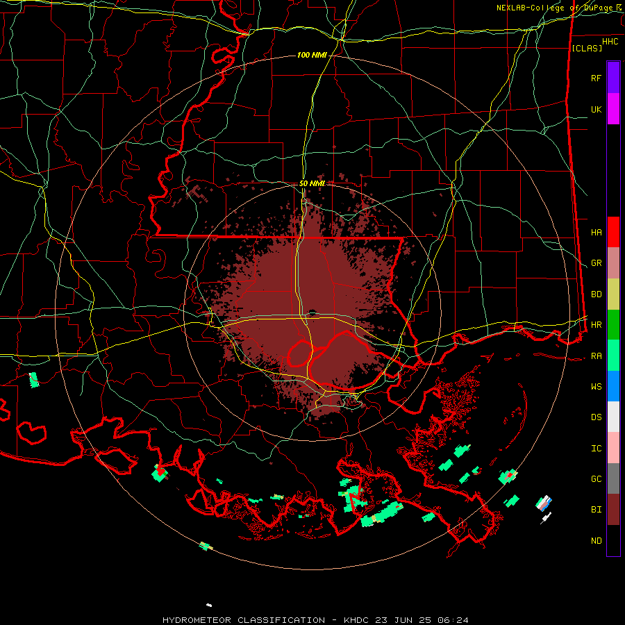Click the RA legend label
This screenshot has width=625, height=625.
tap(596, 356)
